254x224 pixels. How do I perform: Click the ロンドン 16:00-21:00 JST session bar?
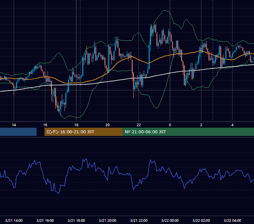coord(83,132)
